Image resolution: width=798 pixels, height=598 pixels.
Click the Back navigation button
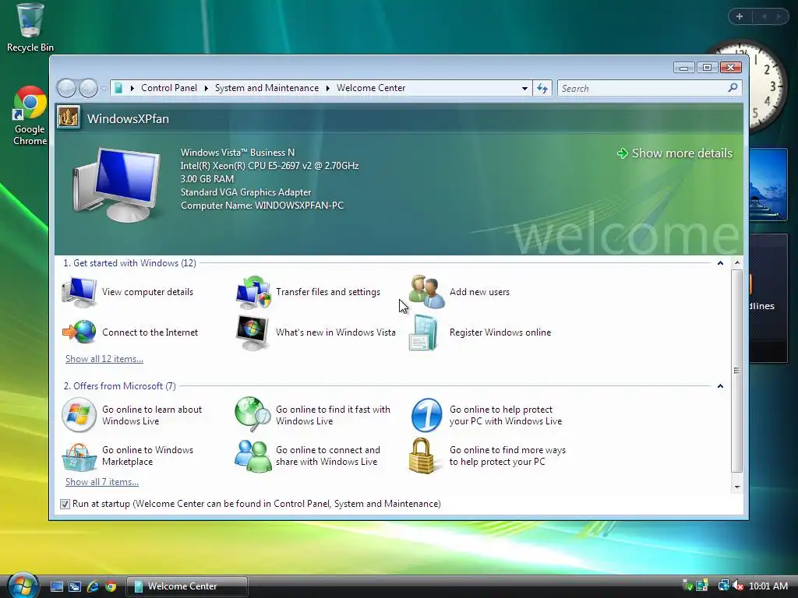tap(67, 89)
